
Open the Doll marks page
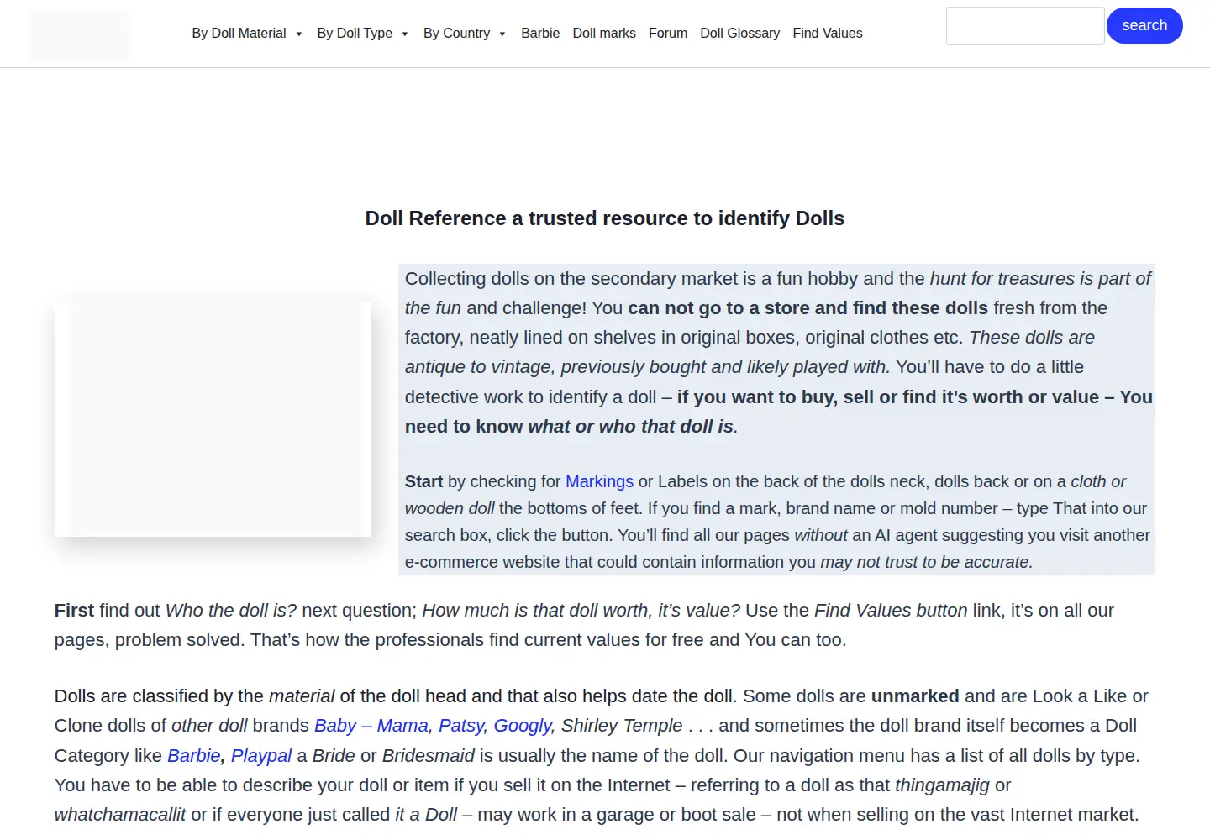[604, 34]
